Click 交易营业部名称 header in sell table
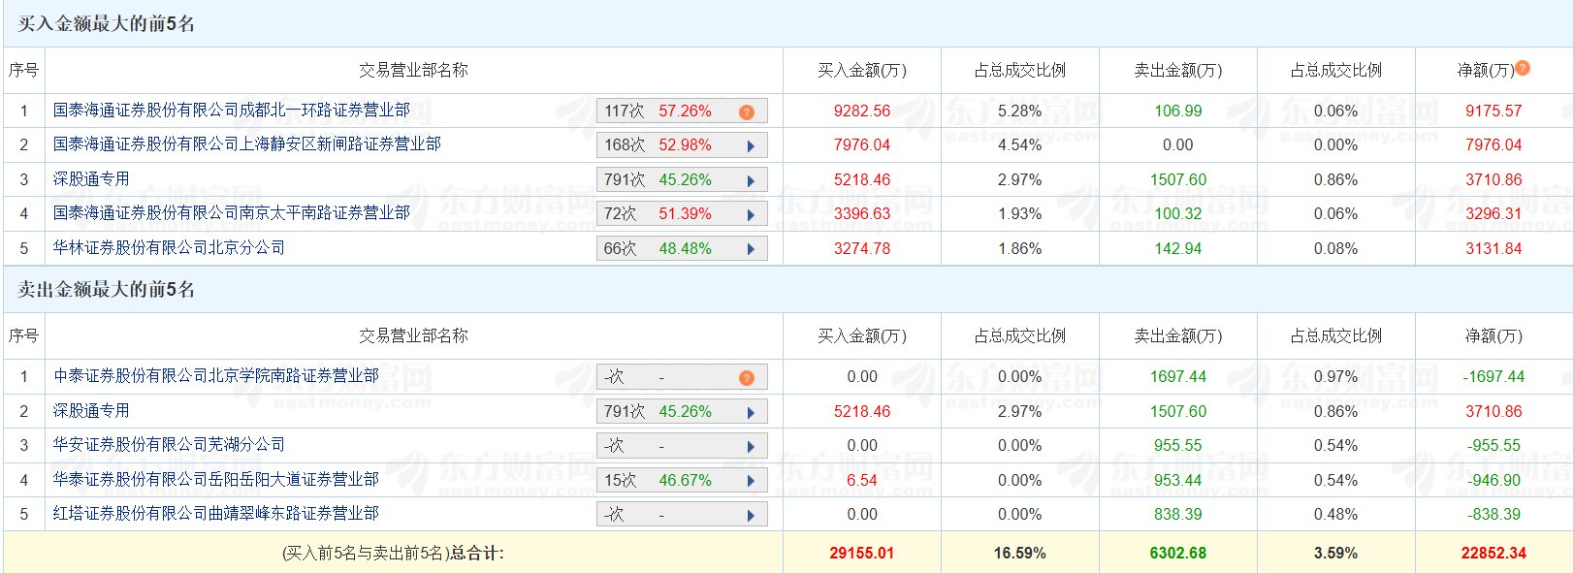The height and width of the screenshot is (573, 1574). tap(413, 335)
